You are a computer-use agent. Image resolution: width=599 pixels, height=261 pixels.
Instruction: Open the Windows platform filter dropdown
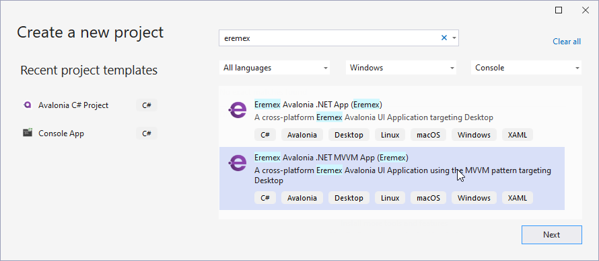(x=401, y=68)
